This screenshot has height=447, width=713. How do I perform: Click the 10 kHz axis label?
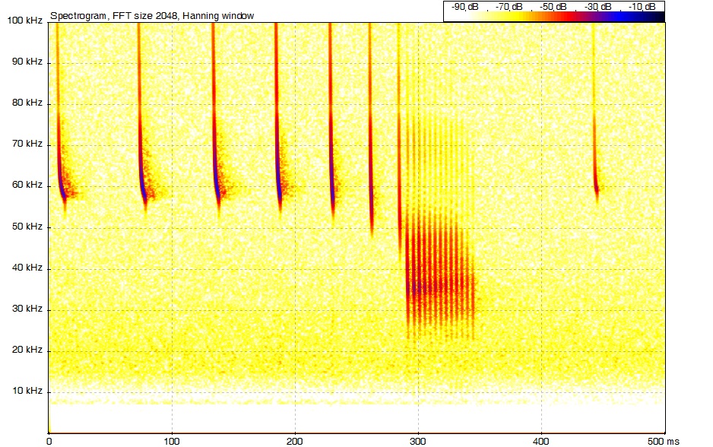27,391
